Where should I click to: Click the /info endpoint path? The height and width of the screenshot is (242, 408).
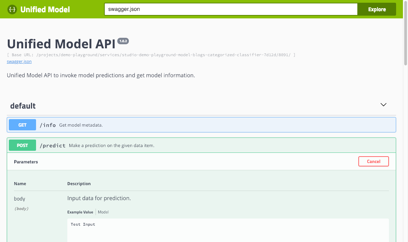point(48,125)
